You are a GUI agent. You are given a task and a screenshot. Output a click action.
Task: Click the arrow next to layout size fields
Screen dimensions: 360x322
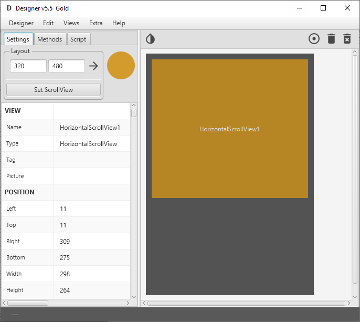93,66
